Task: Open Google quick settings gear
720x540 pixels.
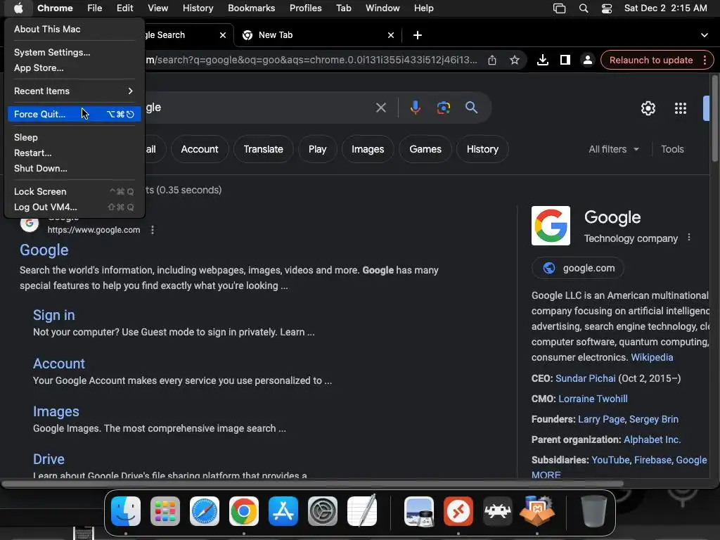Action: pos(648,108)
